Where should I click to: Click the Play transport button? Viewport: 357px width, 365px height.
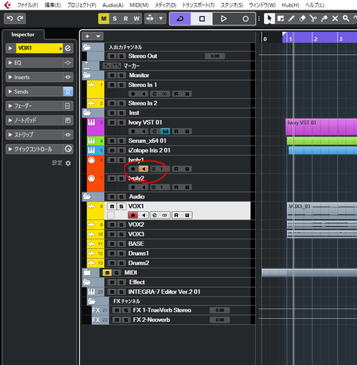(223, 19)
